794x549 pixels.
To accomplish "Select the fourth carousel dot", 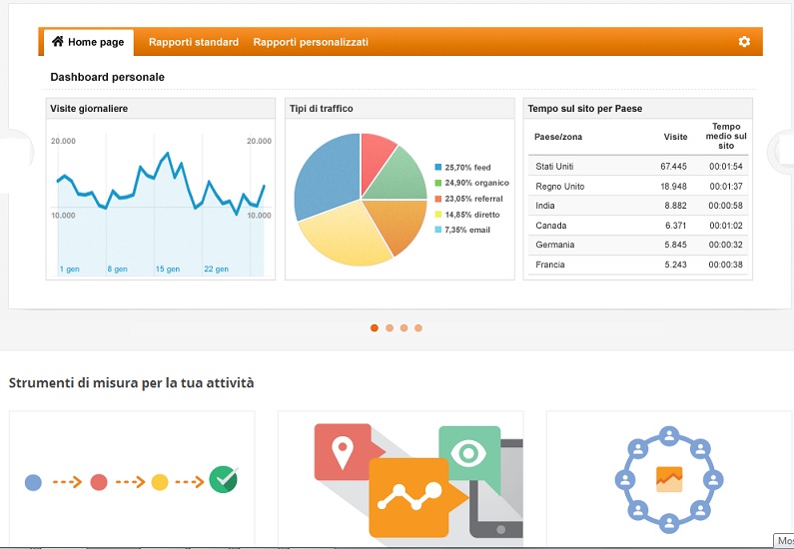I will pos(418,327).
